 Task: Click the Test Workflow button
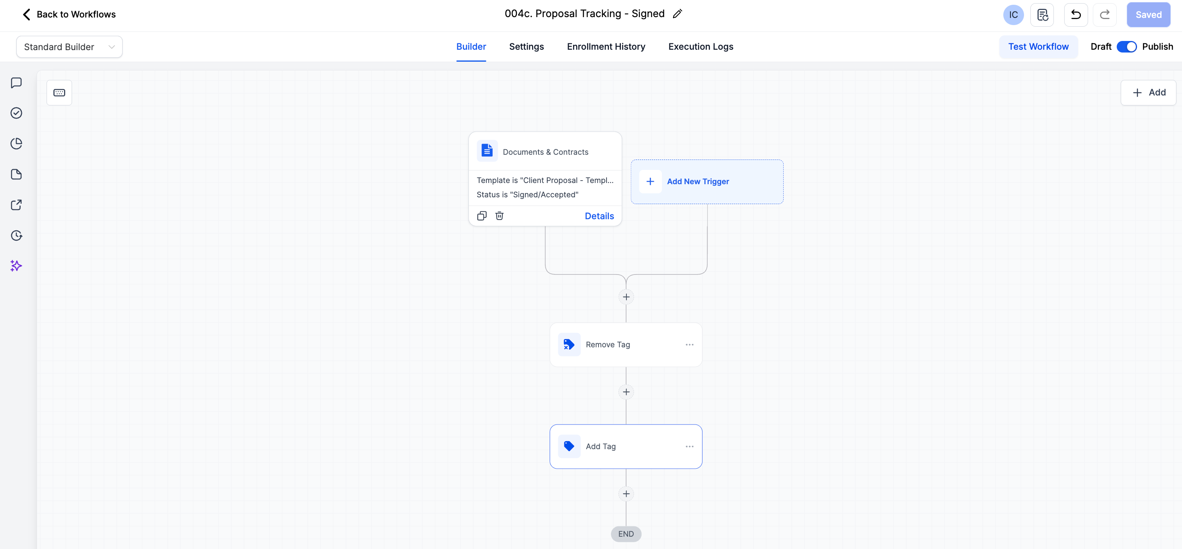pos(1038,47)
